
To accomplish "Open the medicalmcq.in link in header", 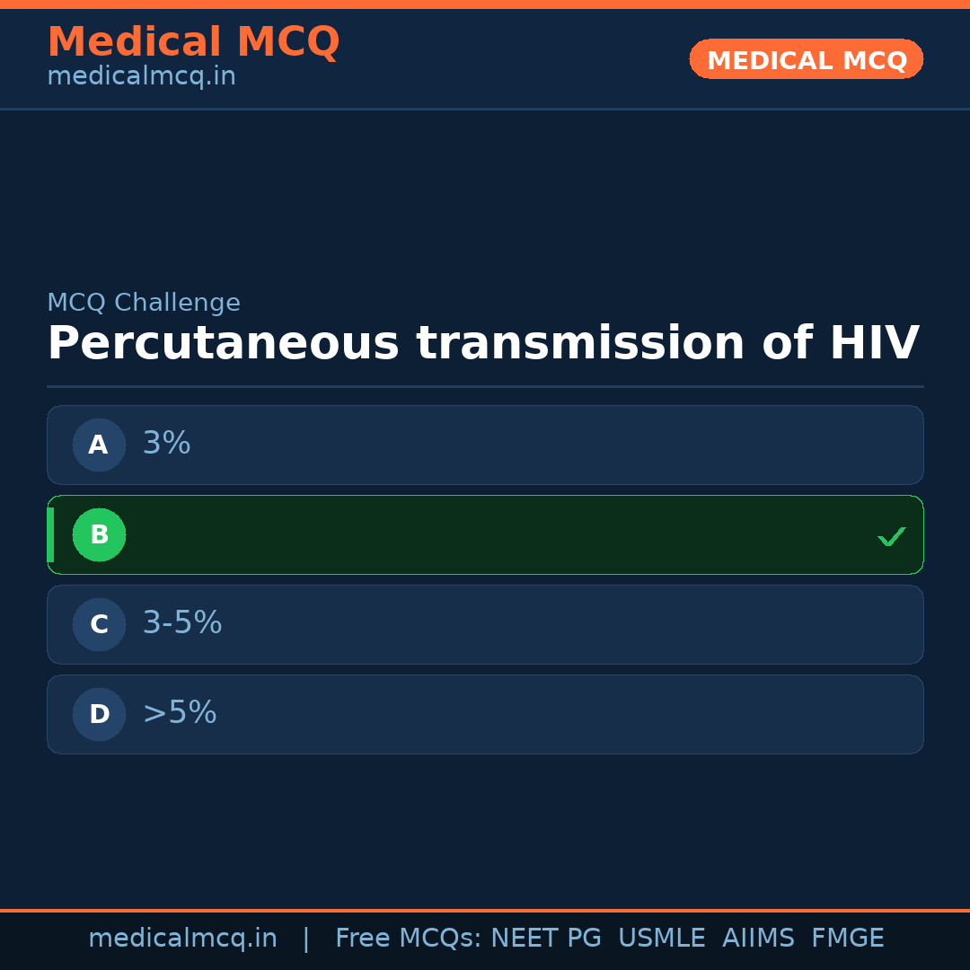I will pyautogui.click(x=141, y=77).
